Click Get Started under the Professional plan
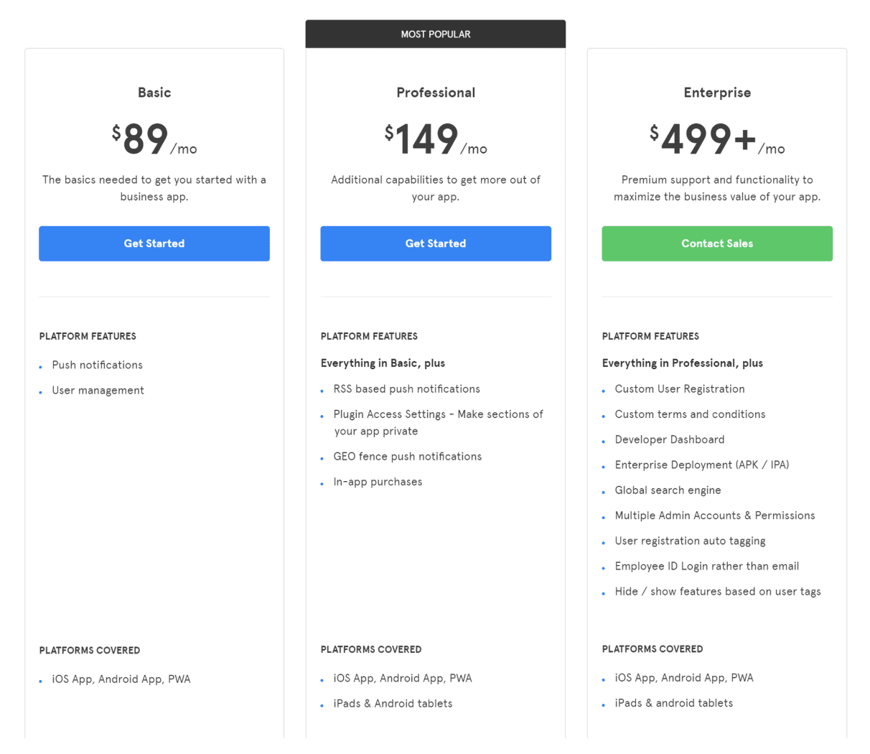The image size is (870, 754). click(436, 243)
